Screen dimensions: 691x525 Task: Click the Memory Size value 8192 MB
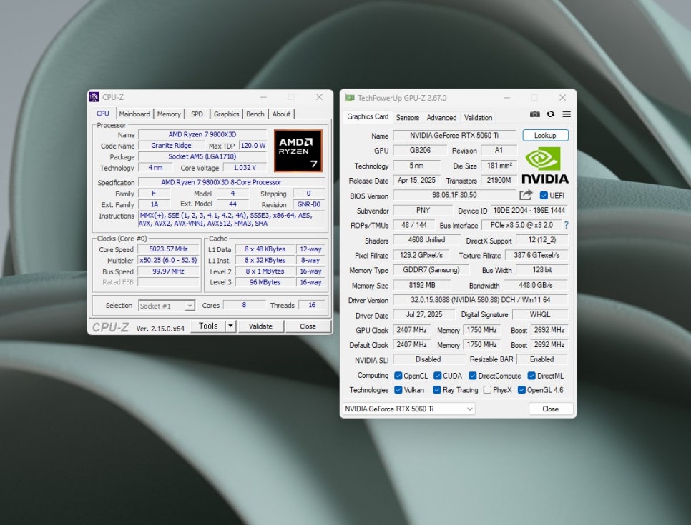point(422,285)
